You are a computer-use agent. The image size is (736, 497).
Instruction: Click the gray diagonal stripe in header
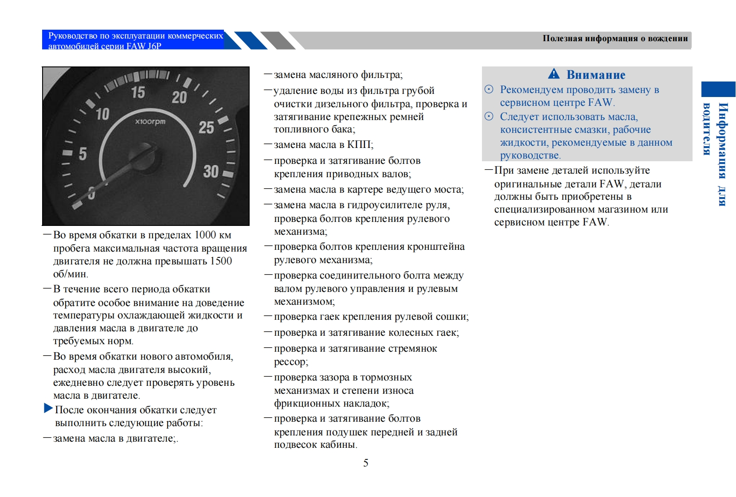click(x=278, y=40)
